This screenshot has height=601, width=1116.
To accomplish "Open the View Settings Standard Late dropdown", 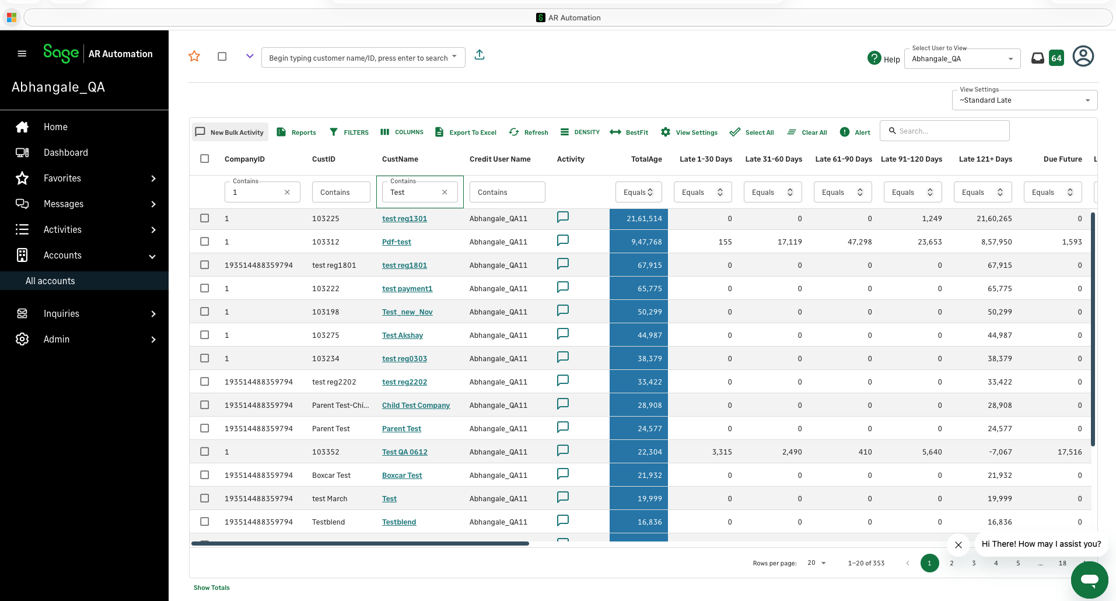I will click(x=1024, y=100).
